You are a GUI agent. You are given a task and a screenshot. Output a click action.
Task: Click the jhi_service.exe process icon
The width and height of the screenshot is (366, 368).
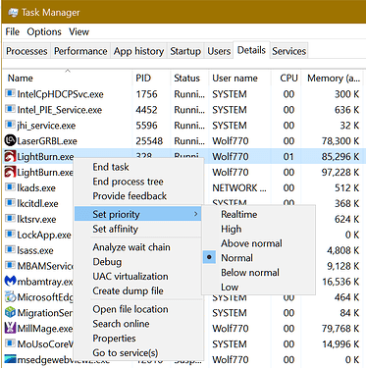tap(10, 125)
